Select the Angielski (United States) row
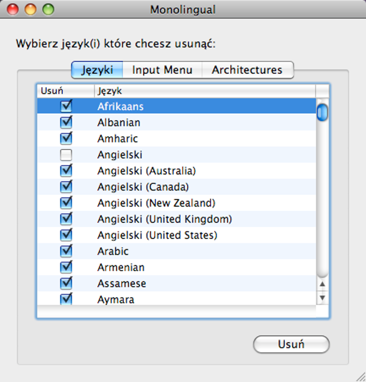The image size is (366, 382). (177, 235)
